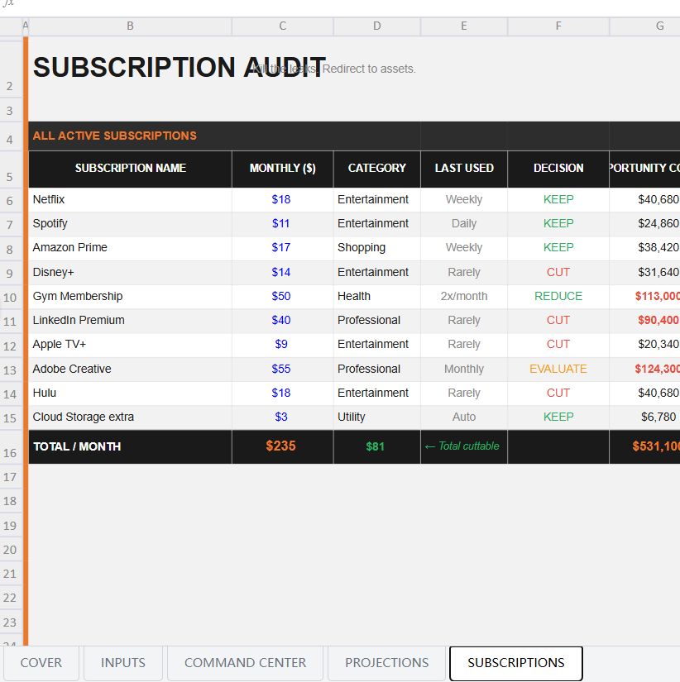The width and height of the screenshot is (680, 682).
Task: Click Gym Membership's $50 monthly cell
Action: click(283, 296)
